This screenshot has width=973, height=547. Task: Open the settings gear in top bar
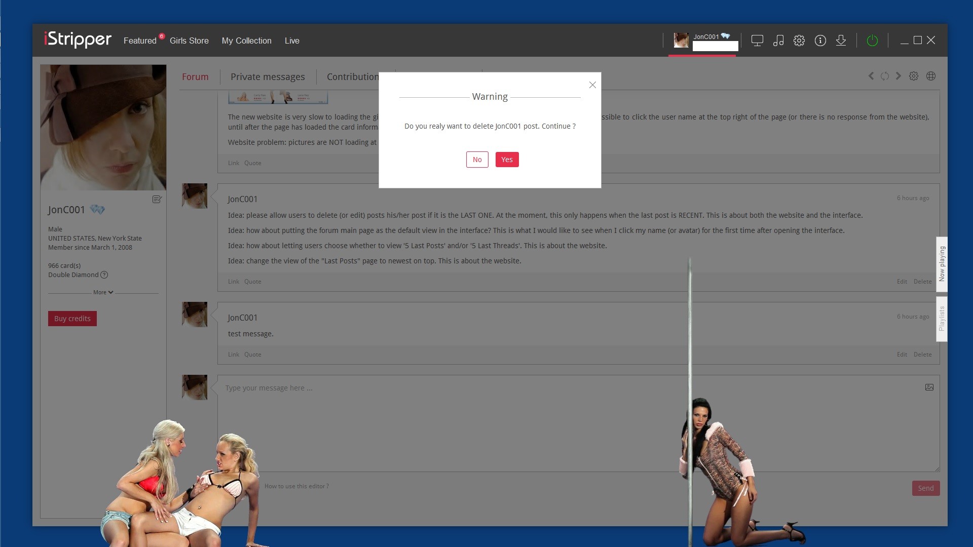(x=799, y=41)
